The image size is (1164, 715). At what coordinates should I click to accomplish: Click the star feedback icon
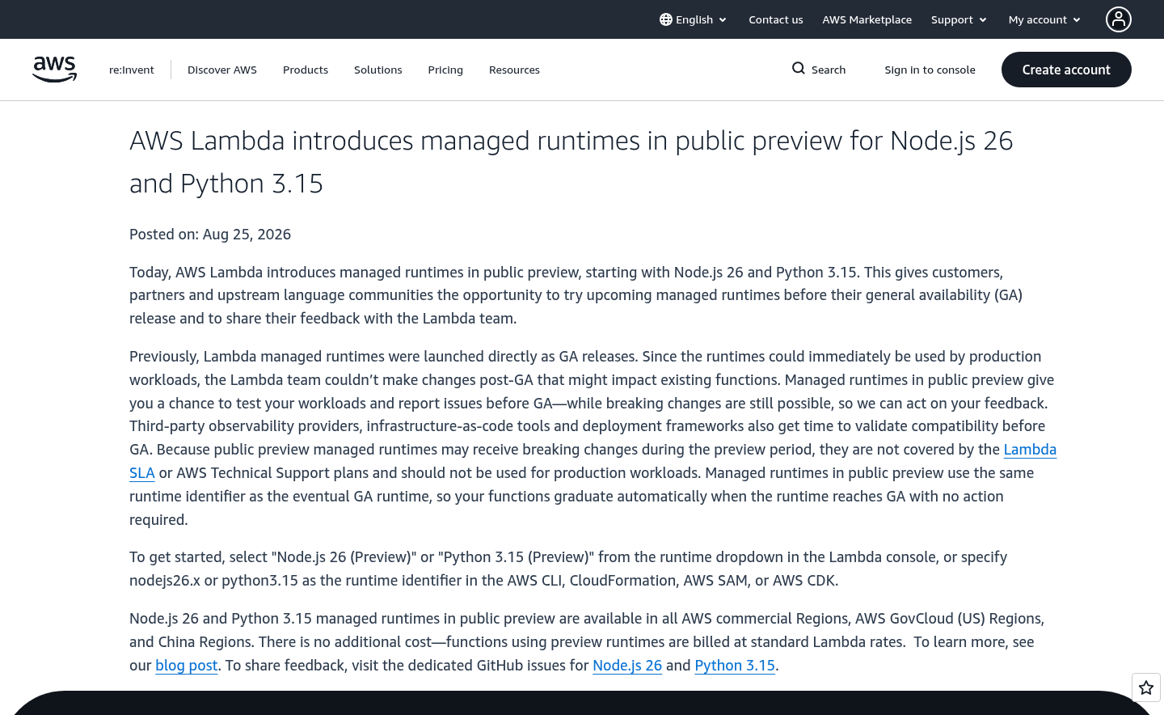(x=1146, y=688)
